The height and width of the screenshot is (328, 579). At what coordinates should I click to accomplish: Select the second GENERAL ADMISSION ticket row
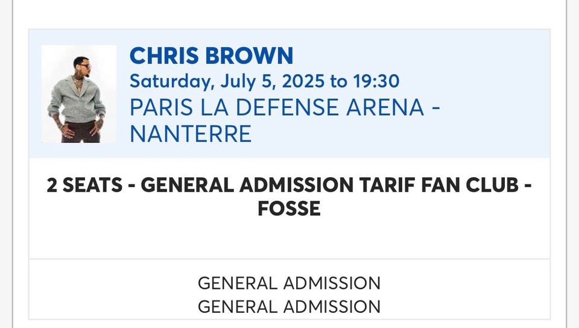tap(289, 307)
